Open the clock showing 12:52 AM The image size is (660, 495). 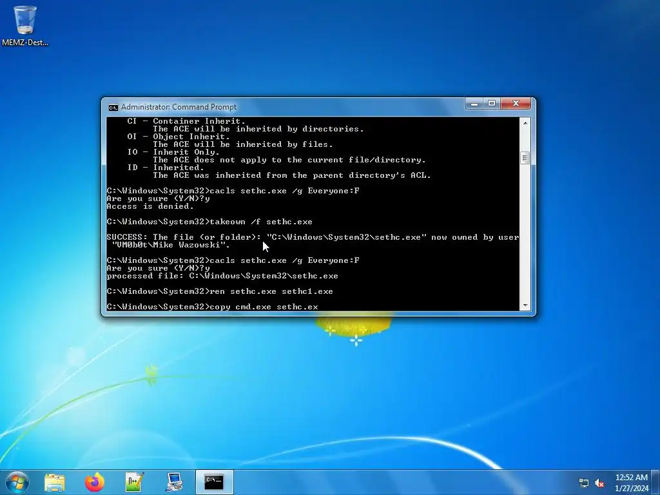[x=632, y=483]
